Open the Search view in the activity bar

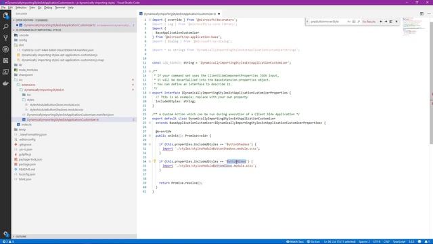click(5, 27)
